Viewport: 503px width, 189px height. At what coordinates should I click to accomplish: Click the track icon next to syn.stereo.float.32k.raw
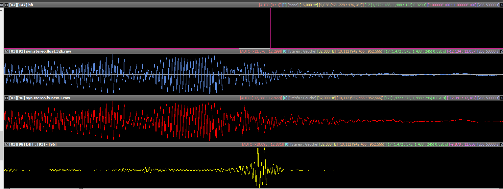pyautogui.click(x=7, y=51)
